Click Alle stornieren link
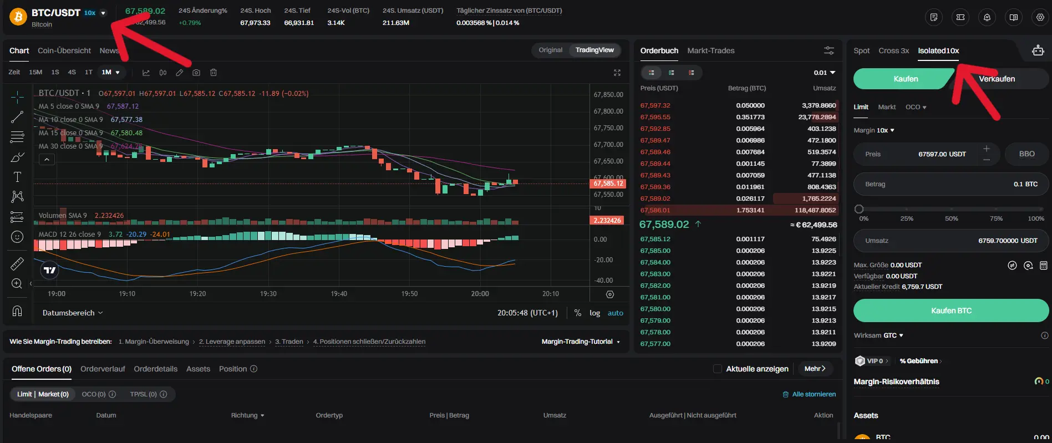 pos(809,394)
